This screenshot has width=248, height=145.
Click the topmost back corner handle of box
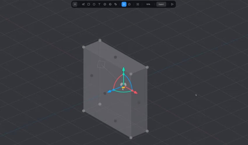(x=100, y=40)
